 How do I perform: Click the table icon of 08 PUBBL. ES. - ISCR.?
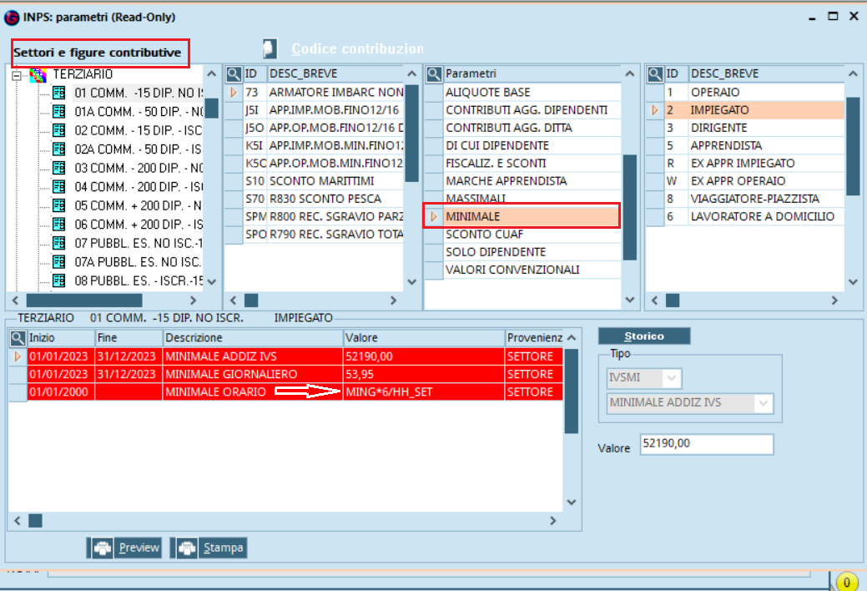point(59,280)
